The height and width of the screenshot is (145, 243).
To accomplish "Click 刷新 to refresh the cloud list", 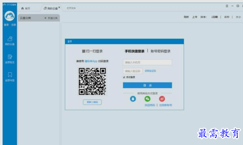I will [x=186, y=17].
